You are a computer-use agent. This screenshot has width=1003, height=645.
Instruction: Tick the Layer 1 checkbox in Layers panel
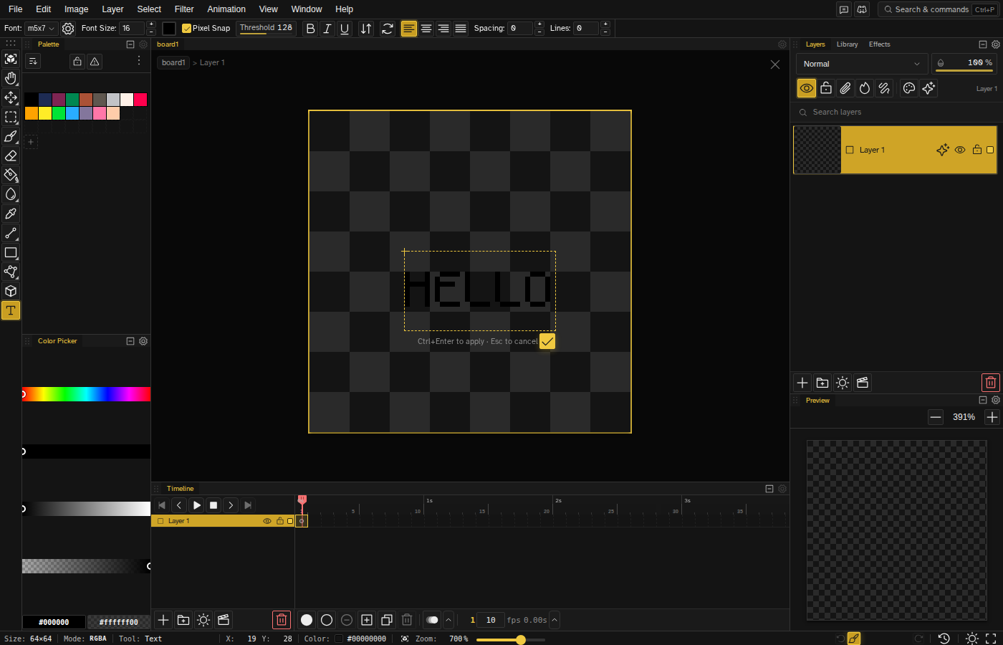click(x=850, y=150)
